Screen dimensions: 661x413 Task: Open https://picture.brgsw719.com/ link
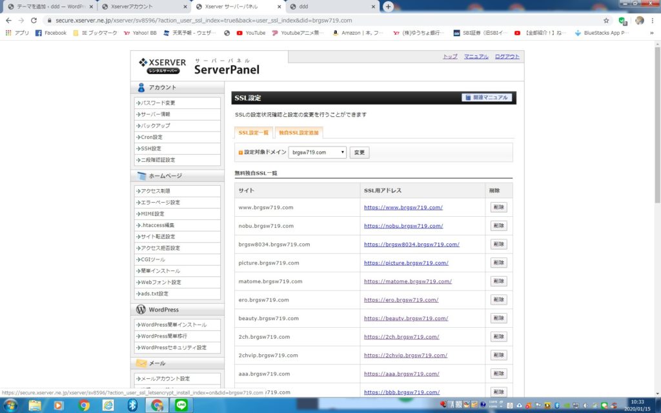(x=406, y=263)
